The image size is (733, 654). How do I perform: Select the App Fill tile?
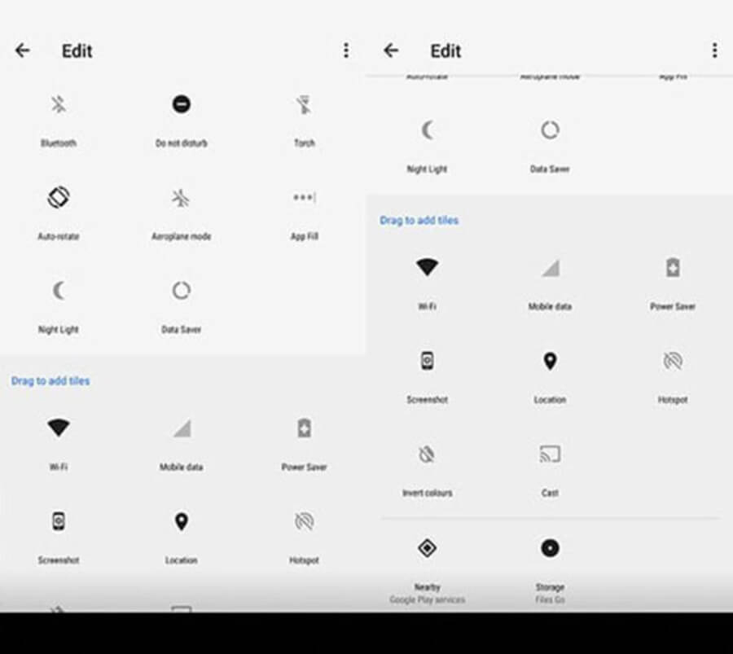[304, 198]
